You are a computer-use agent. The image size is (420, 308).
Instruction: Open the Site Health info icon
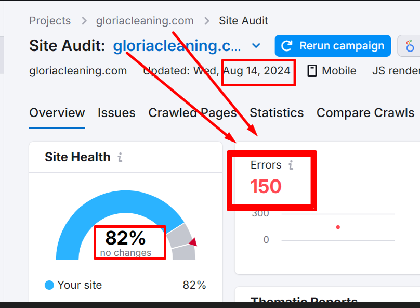click(x=120, y=157)
